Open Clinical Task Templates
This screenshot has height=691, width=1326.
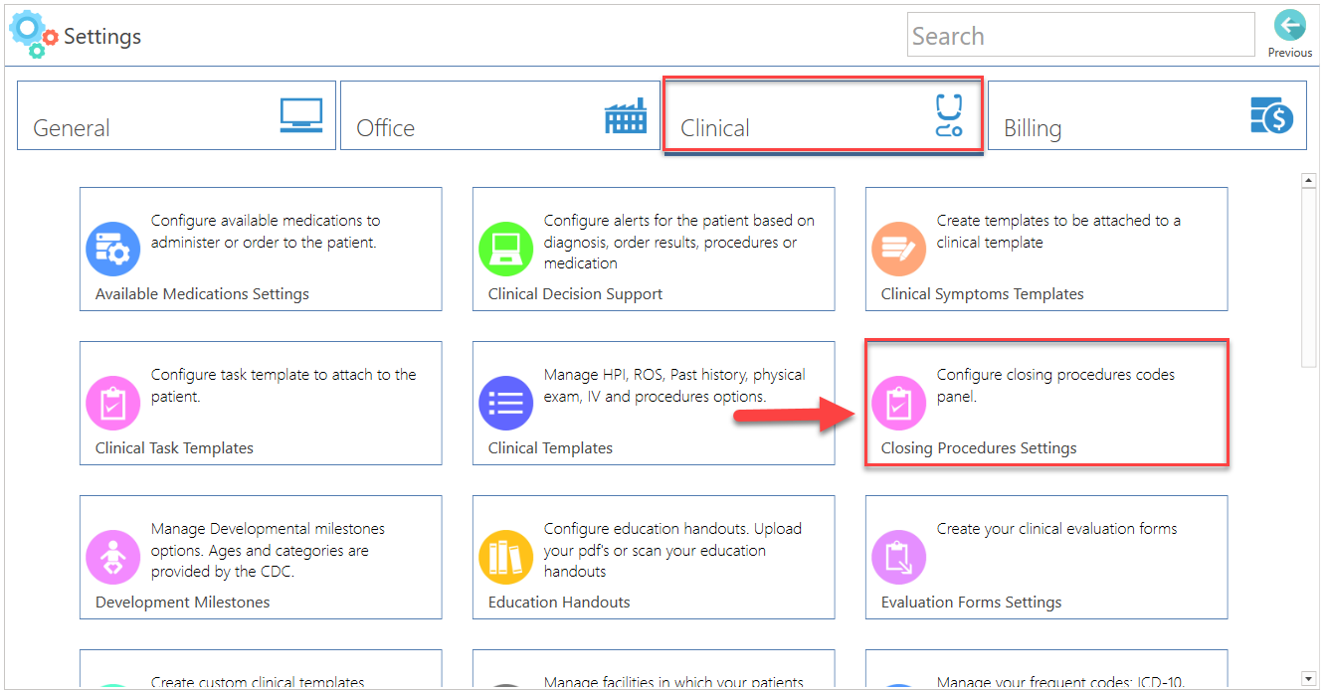click(261, 403)
